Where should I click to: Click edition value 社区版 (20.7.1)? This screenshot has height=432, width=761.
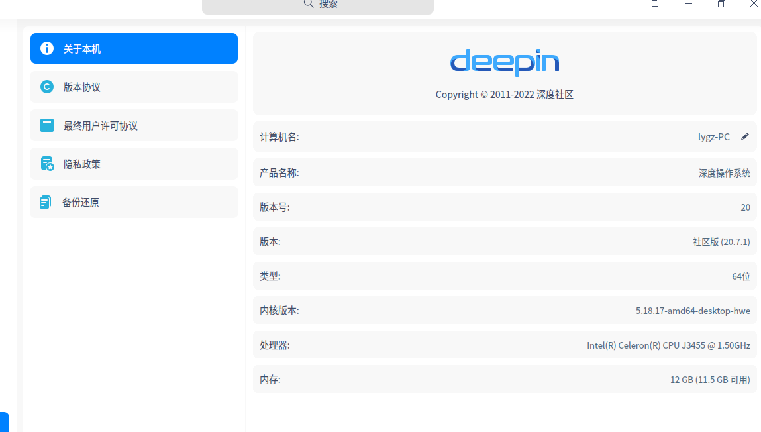(x=722, y=242)
